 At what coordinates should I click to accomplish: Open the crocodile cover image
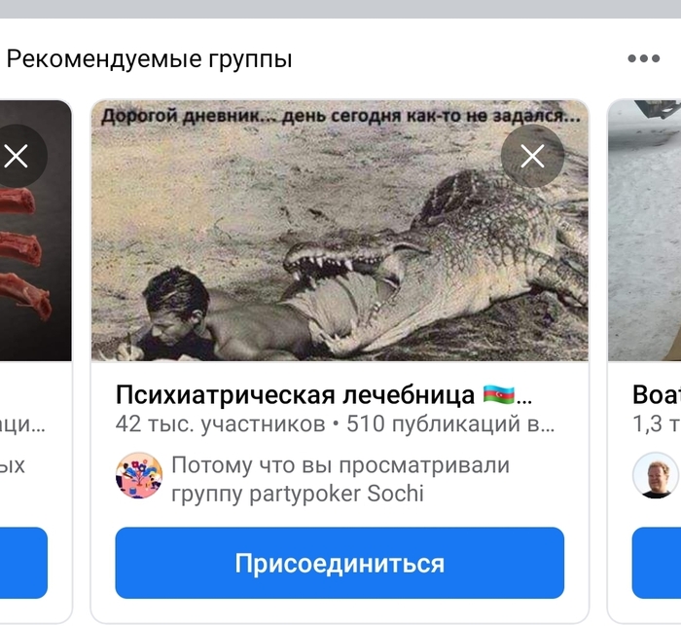coord(340,231)
